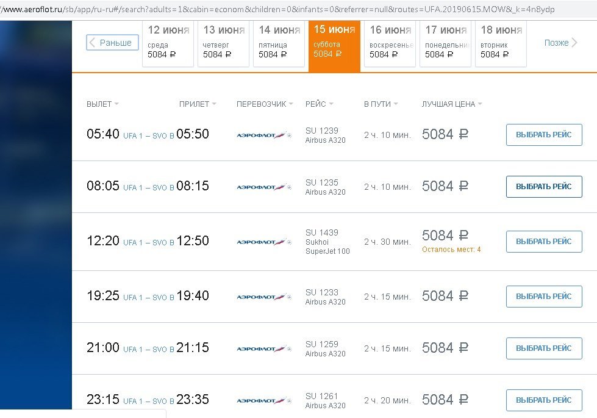The image size is (597, 418).
Task: Open the Перевозчик filter dropdown
Action: coord(265,104)
